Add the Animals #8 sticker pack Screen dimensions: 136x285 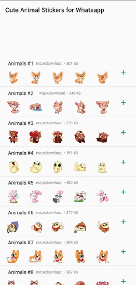[123, 281]
